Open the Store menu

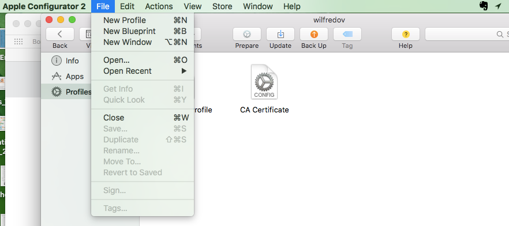(x=222, y=6)
